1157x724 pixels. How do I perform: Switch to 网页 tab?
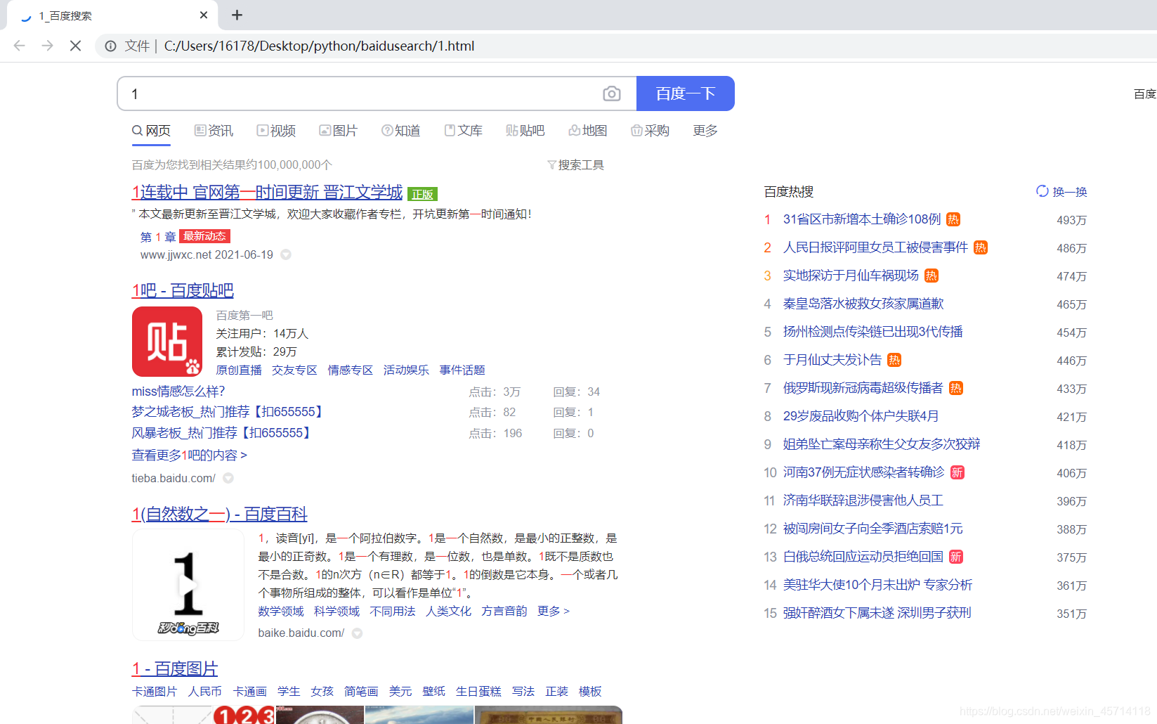(151, 131)
